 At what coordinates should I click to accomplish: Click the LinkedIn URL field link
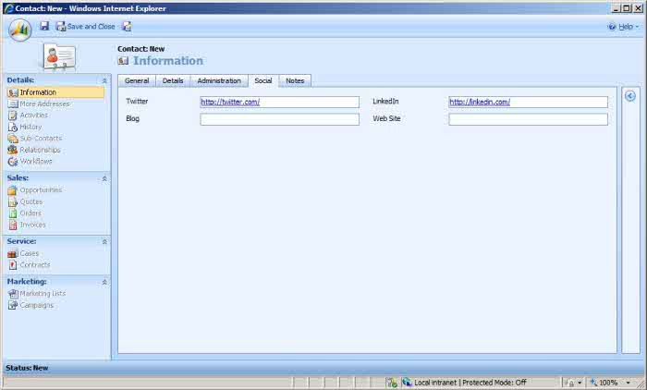tap(480, 102)
